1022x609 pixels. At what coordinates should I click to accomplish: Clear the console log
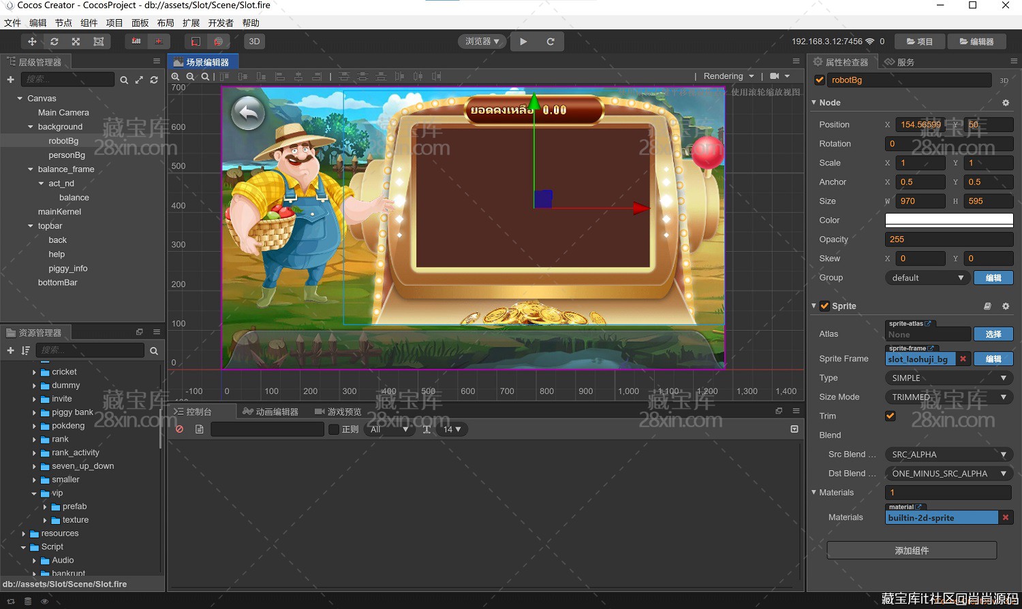(179, 429)
